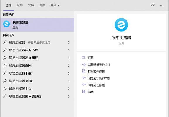Select 固定到"开始"屏幕
The width and height of the screenshot is (169, 117).
click(99, 78)
